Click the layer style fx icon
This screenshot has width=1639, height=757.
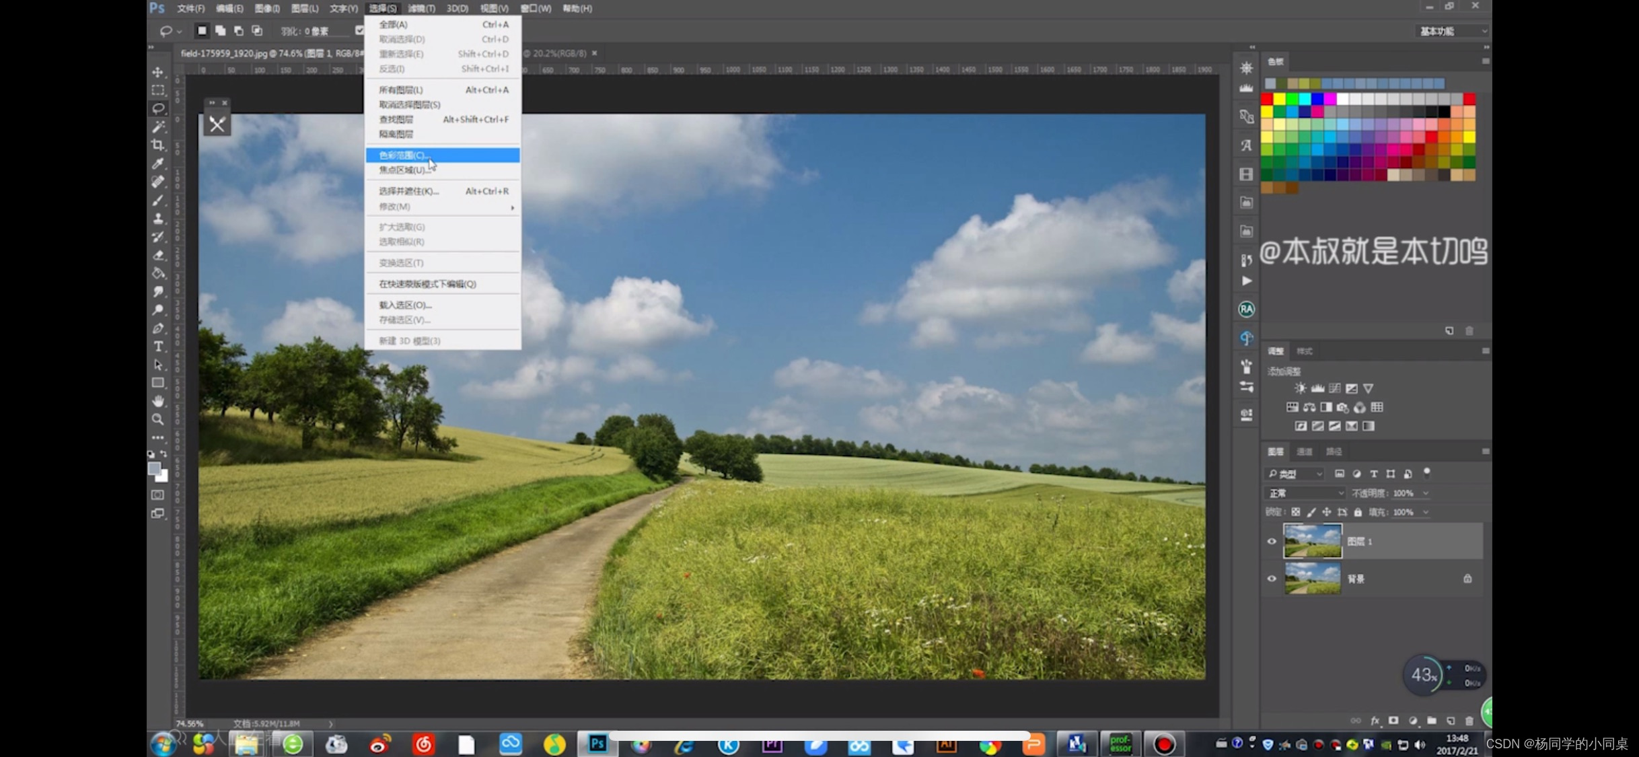pos(1375,721)
